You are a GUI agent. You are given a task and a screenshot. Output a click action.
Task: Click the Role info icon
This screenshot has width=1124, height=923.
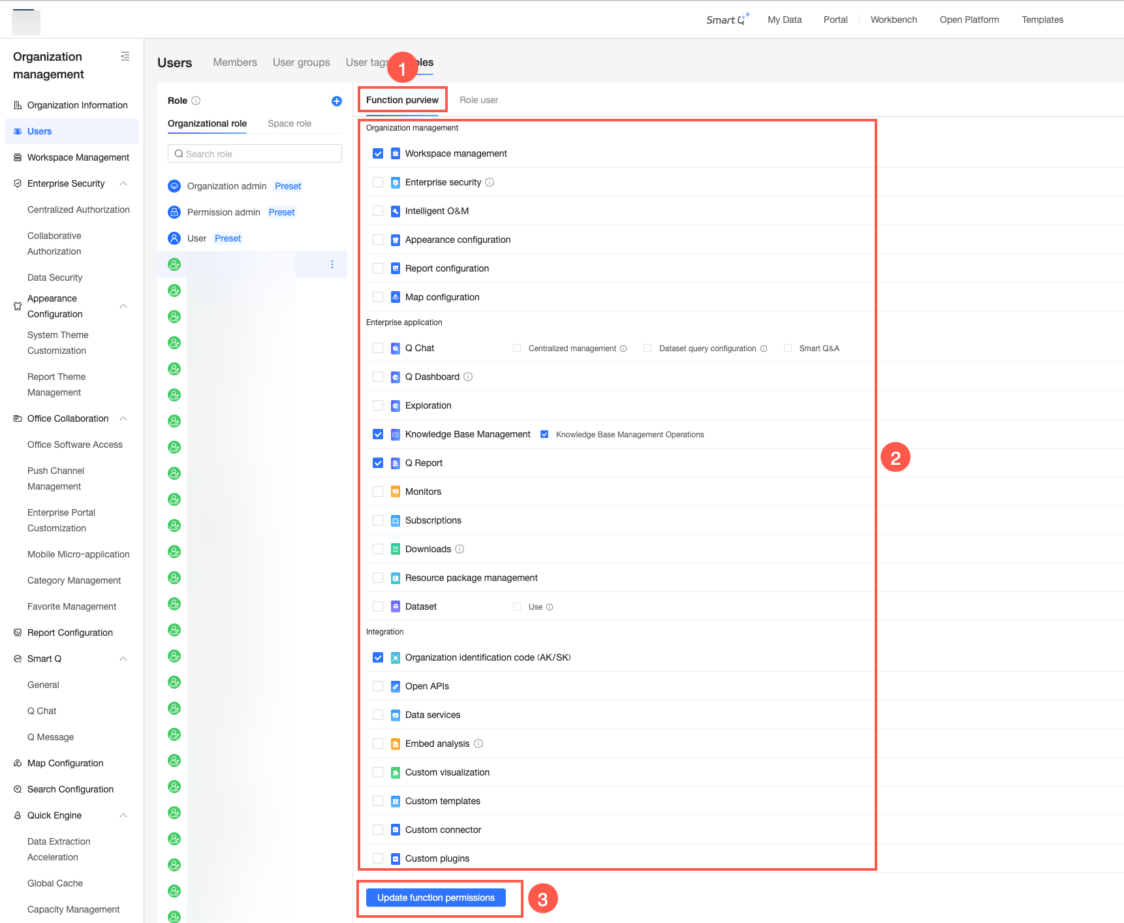point(196,101)
